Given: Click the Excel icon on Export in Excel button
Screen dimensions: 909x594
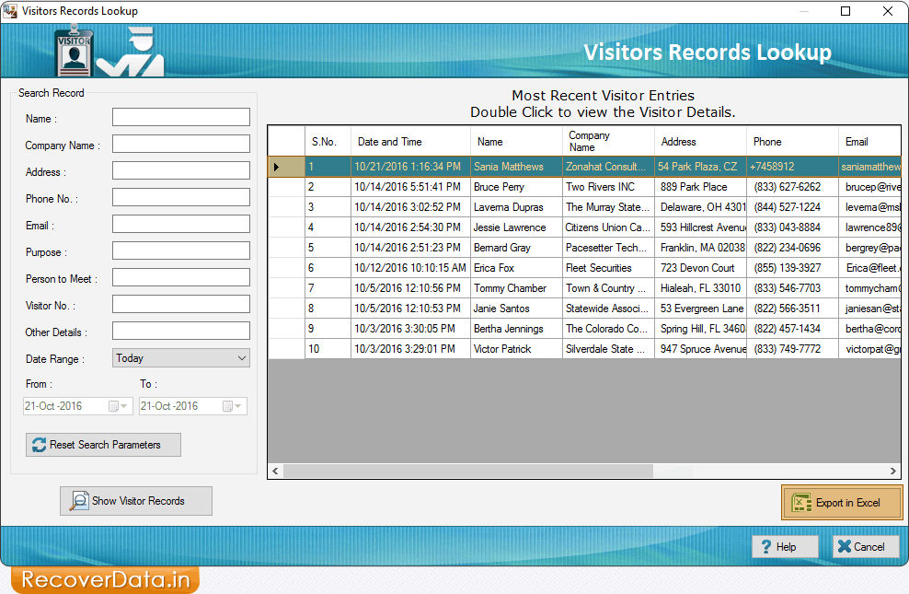Looking at the screenshot, I should [803, 502].
